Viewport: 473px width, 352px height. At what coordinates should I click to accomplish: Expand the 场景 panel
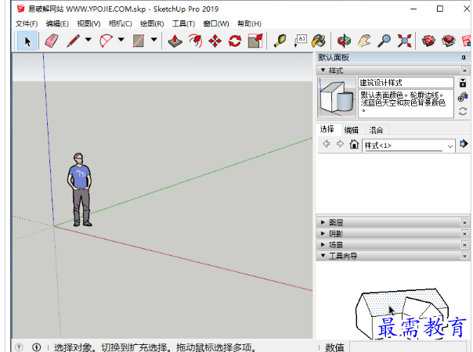[323, 245]
